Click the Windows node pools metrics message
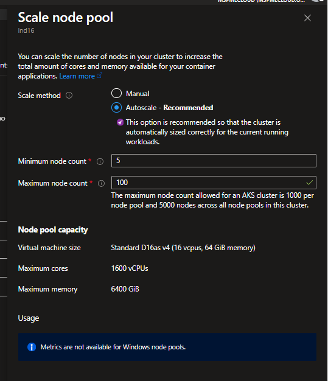 click(x=113, y=347)
